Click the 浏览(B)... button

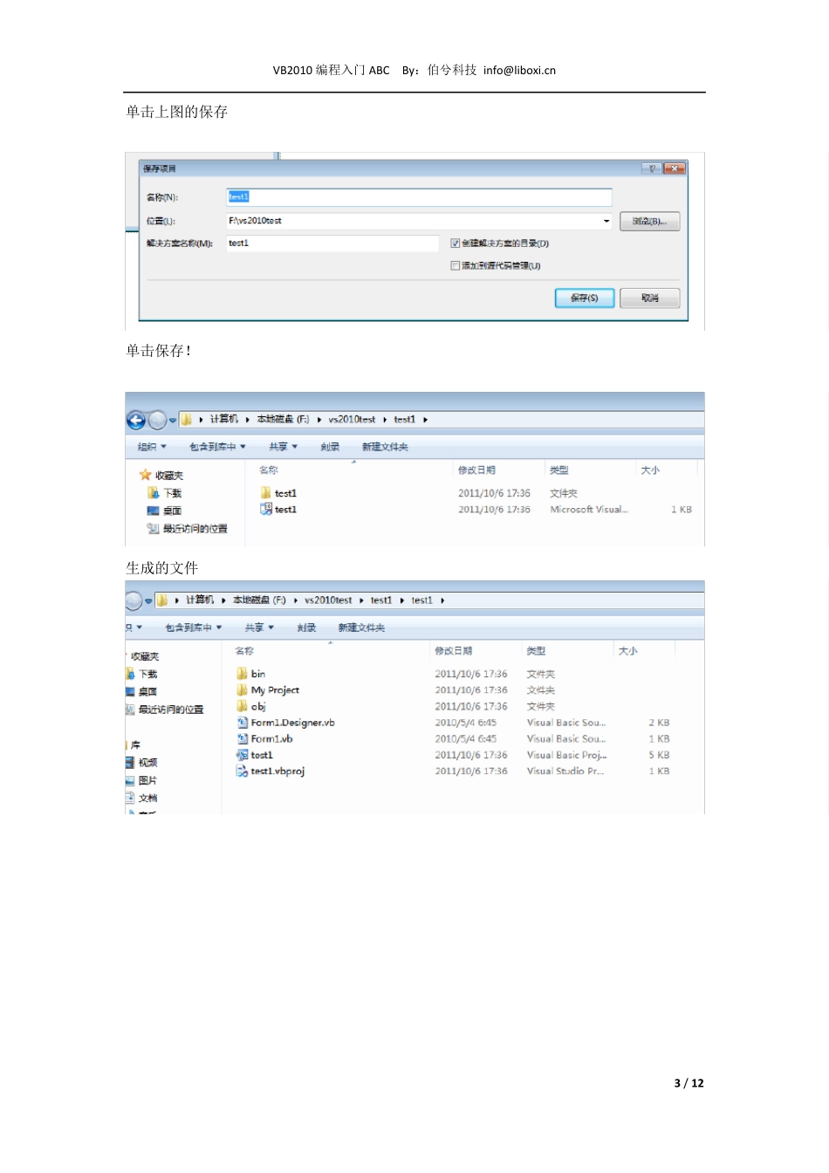tap(650, 222)
